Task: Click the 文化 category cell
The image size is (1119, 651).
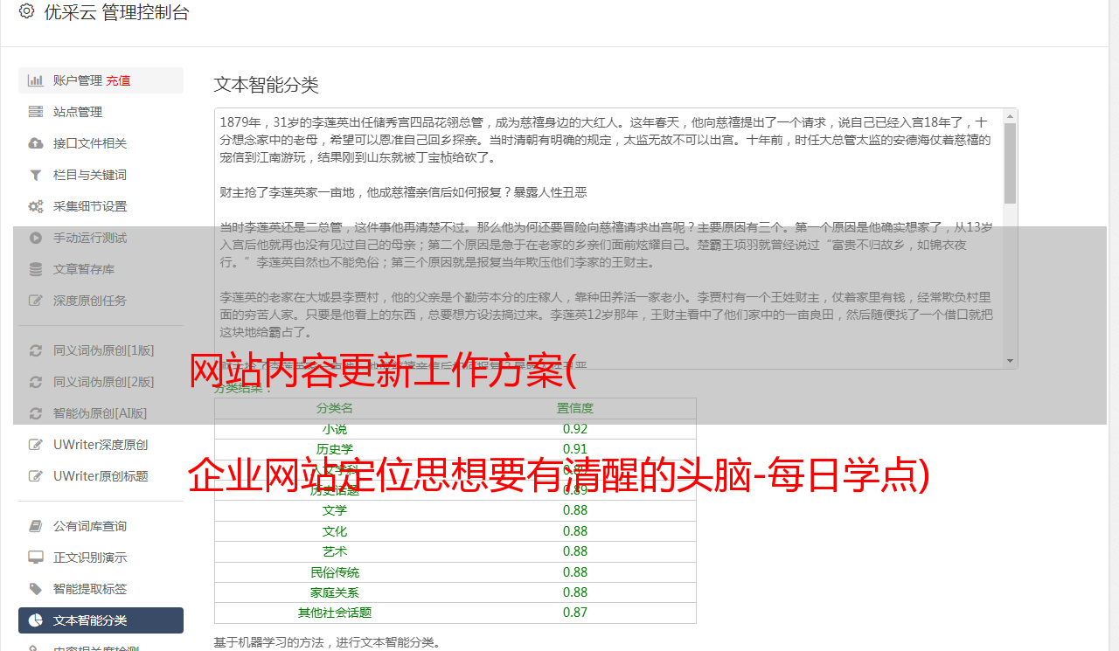Action: click(335, 531)
